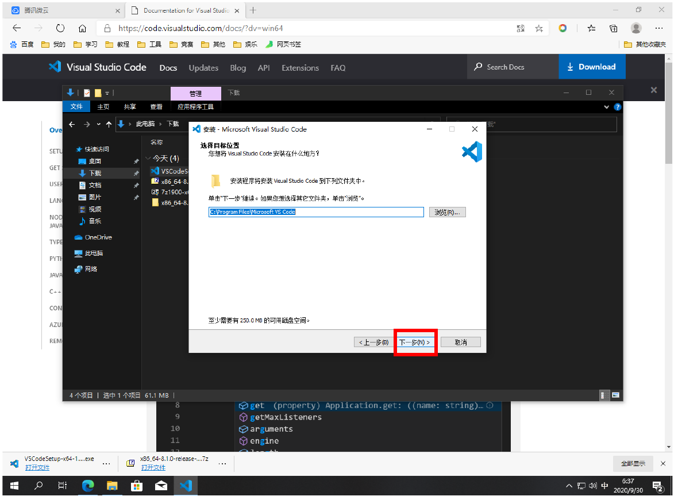678x500 pixels.
Task: Open the Edge browser from taskbar
Action: tap(88, 486)
